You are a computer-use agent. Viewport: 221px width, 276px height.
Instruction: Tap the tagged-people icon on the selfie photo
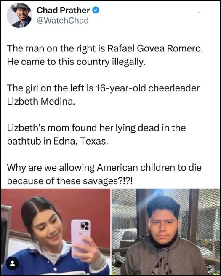(12, 263)
